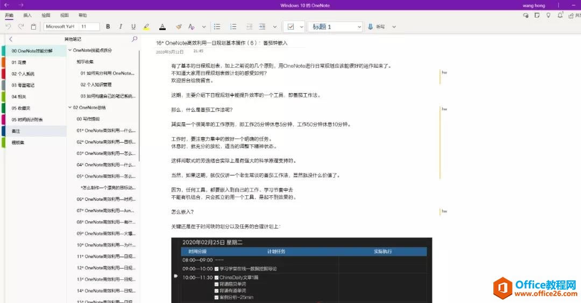Open the 绘图 ribbon tab
Screen dimensions: 581x303
pyautogui.click(x=46, y=15)
